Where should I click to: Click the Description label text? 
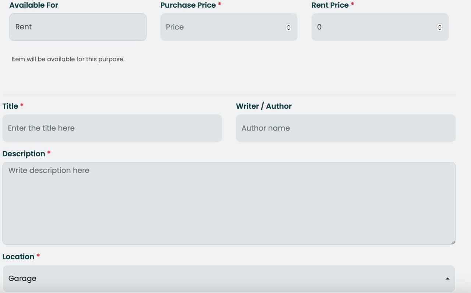[x=24, y=154]
